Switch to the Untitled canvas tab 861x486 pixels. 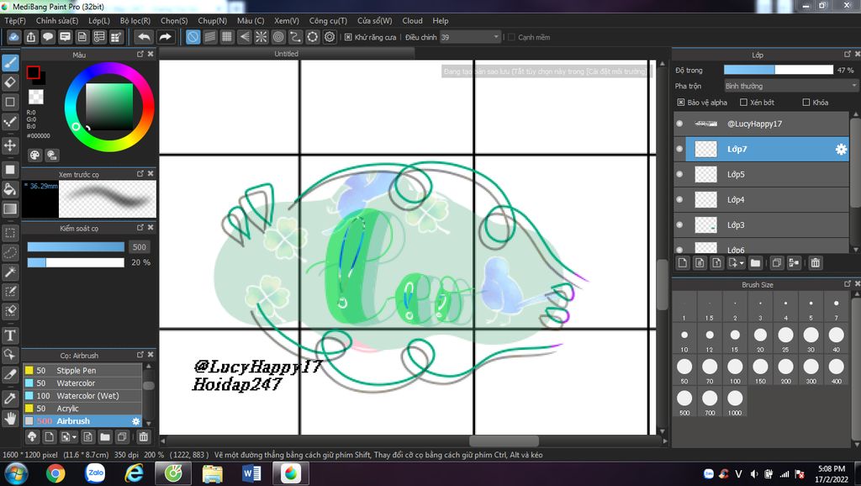(x=286, y=53)
